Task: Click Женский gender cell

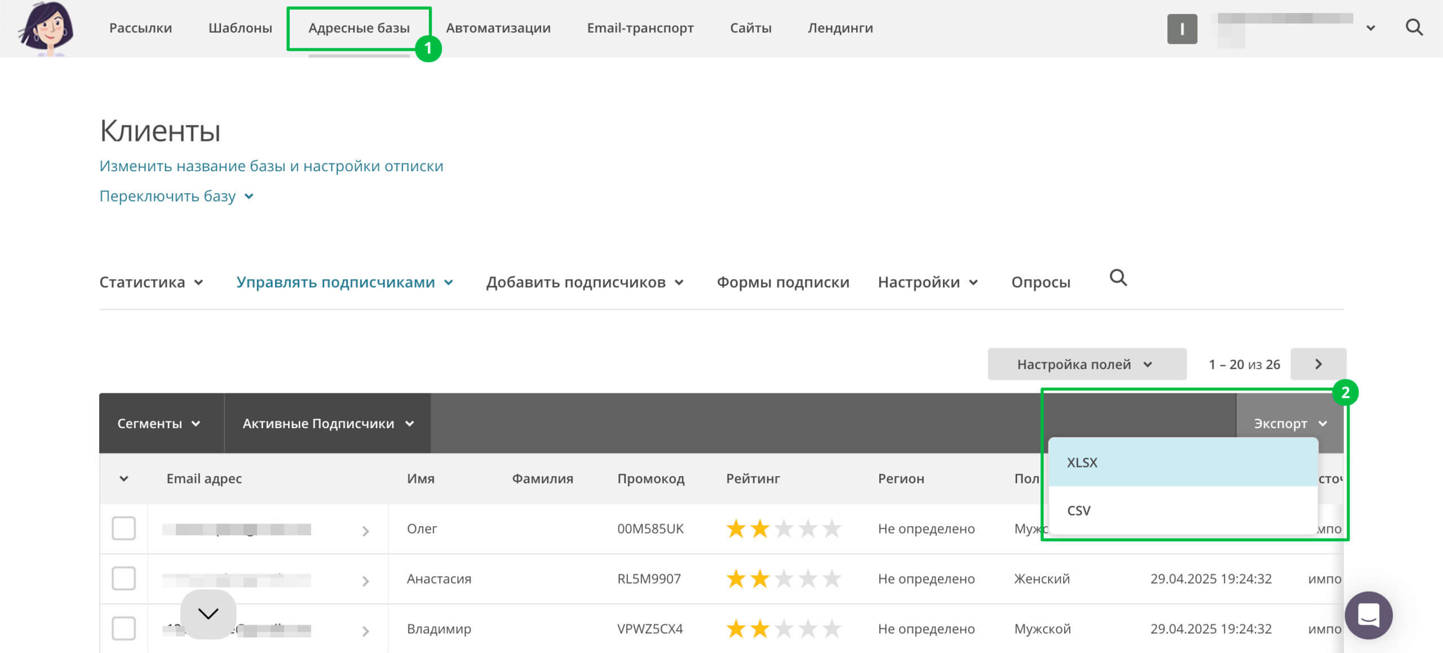Action: tap(1042, 579)
